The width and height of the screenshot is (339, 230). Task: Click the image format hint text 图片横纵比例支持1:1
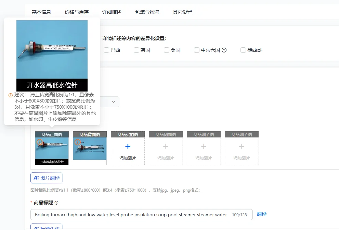click(x=115, y=190)
